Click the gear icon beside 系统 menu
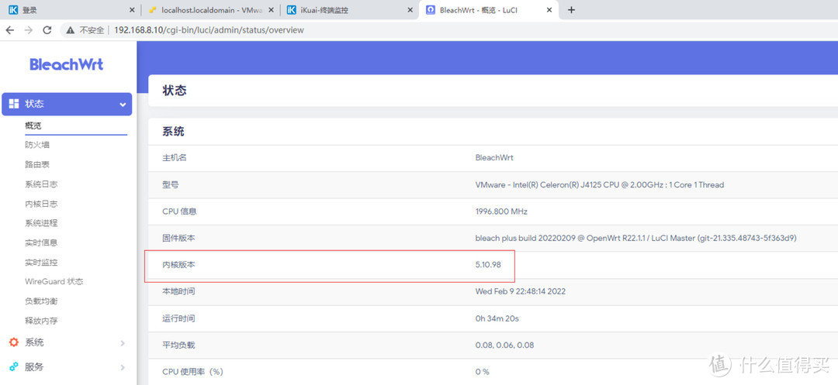This screenshot has width=838, height=385. click(14, 342)
